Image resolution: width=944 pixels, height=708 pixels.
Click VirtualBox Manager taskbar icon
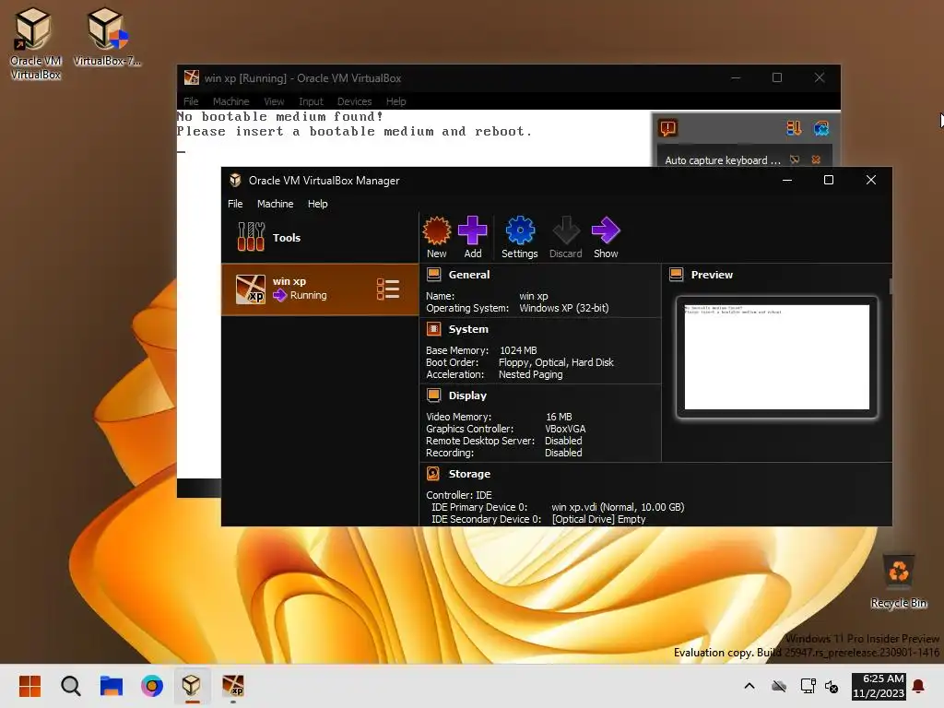[192, 686]
